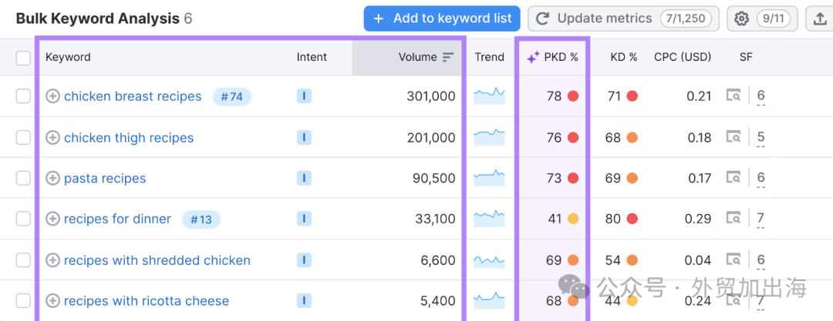Check the box for recipes with shredded chicken
Screen dimensions: 833x321
coord(23,260)
